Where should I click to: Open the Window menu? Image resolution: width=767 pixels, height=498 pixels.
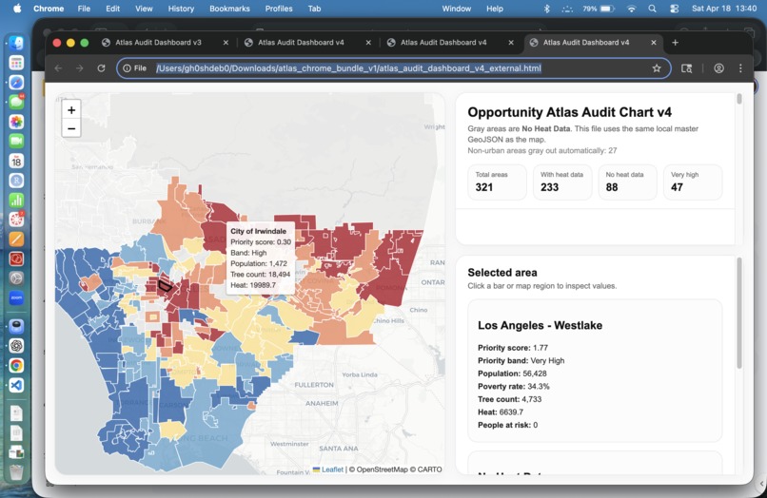(457, 9)
